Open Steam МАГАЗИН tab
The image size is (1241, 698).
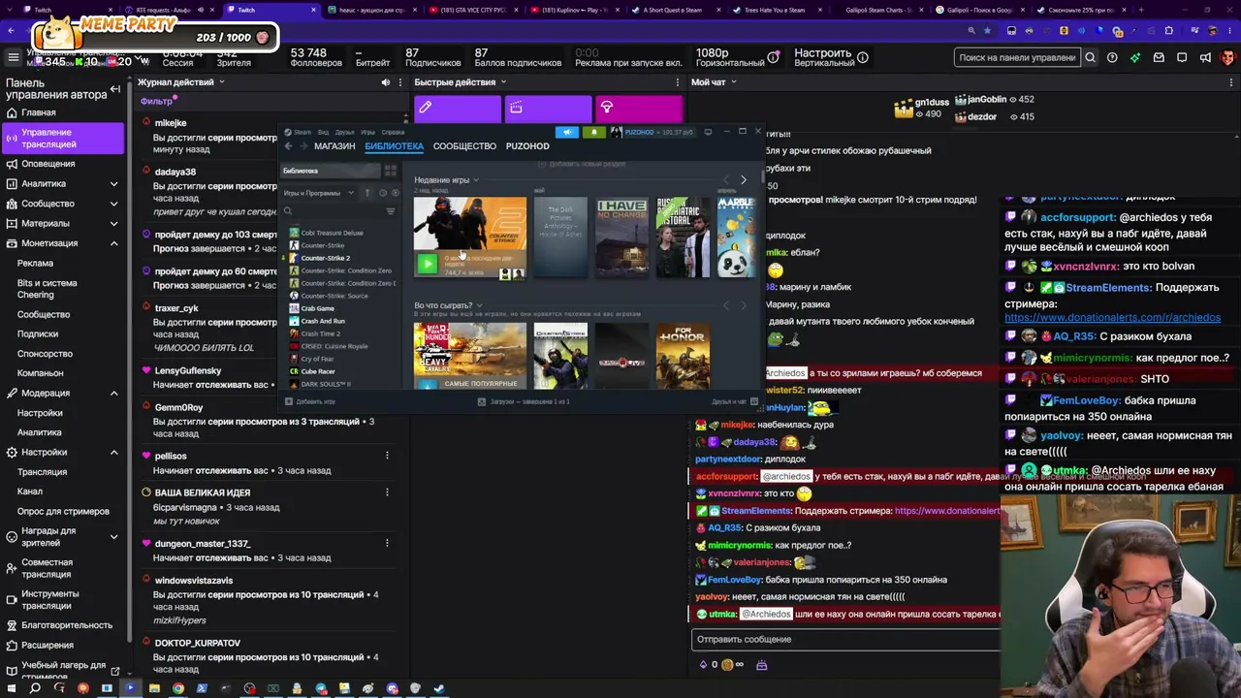(x=334, y=146)
